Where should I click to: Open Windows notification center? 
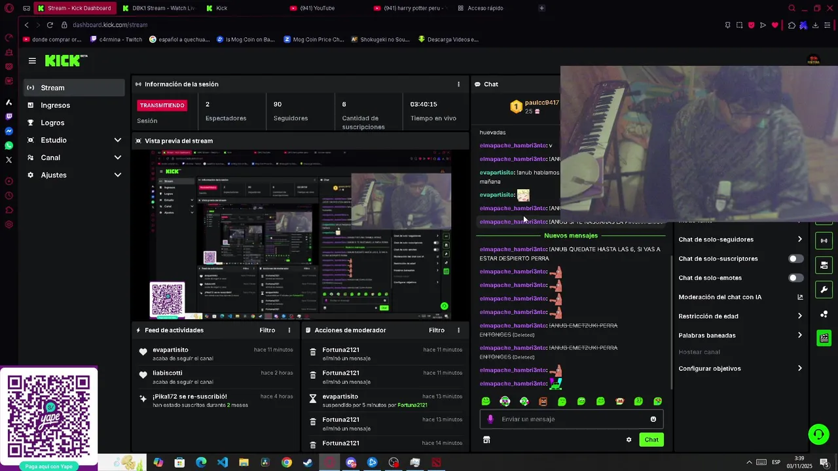tap(824, 462)
